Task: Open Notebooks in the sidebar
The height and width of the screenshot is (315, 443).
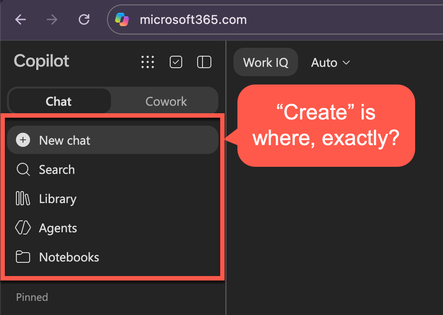Action: click(113, 257)
